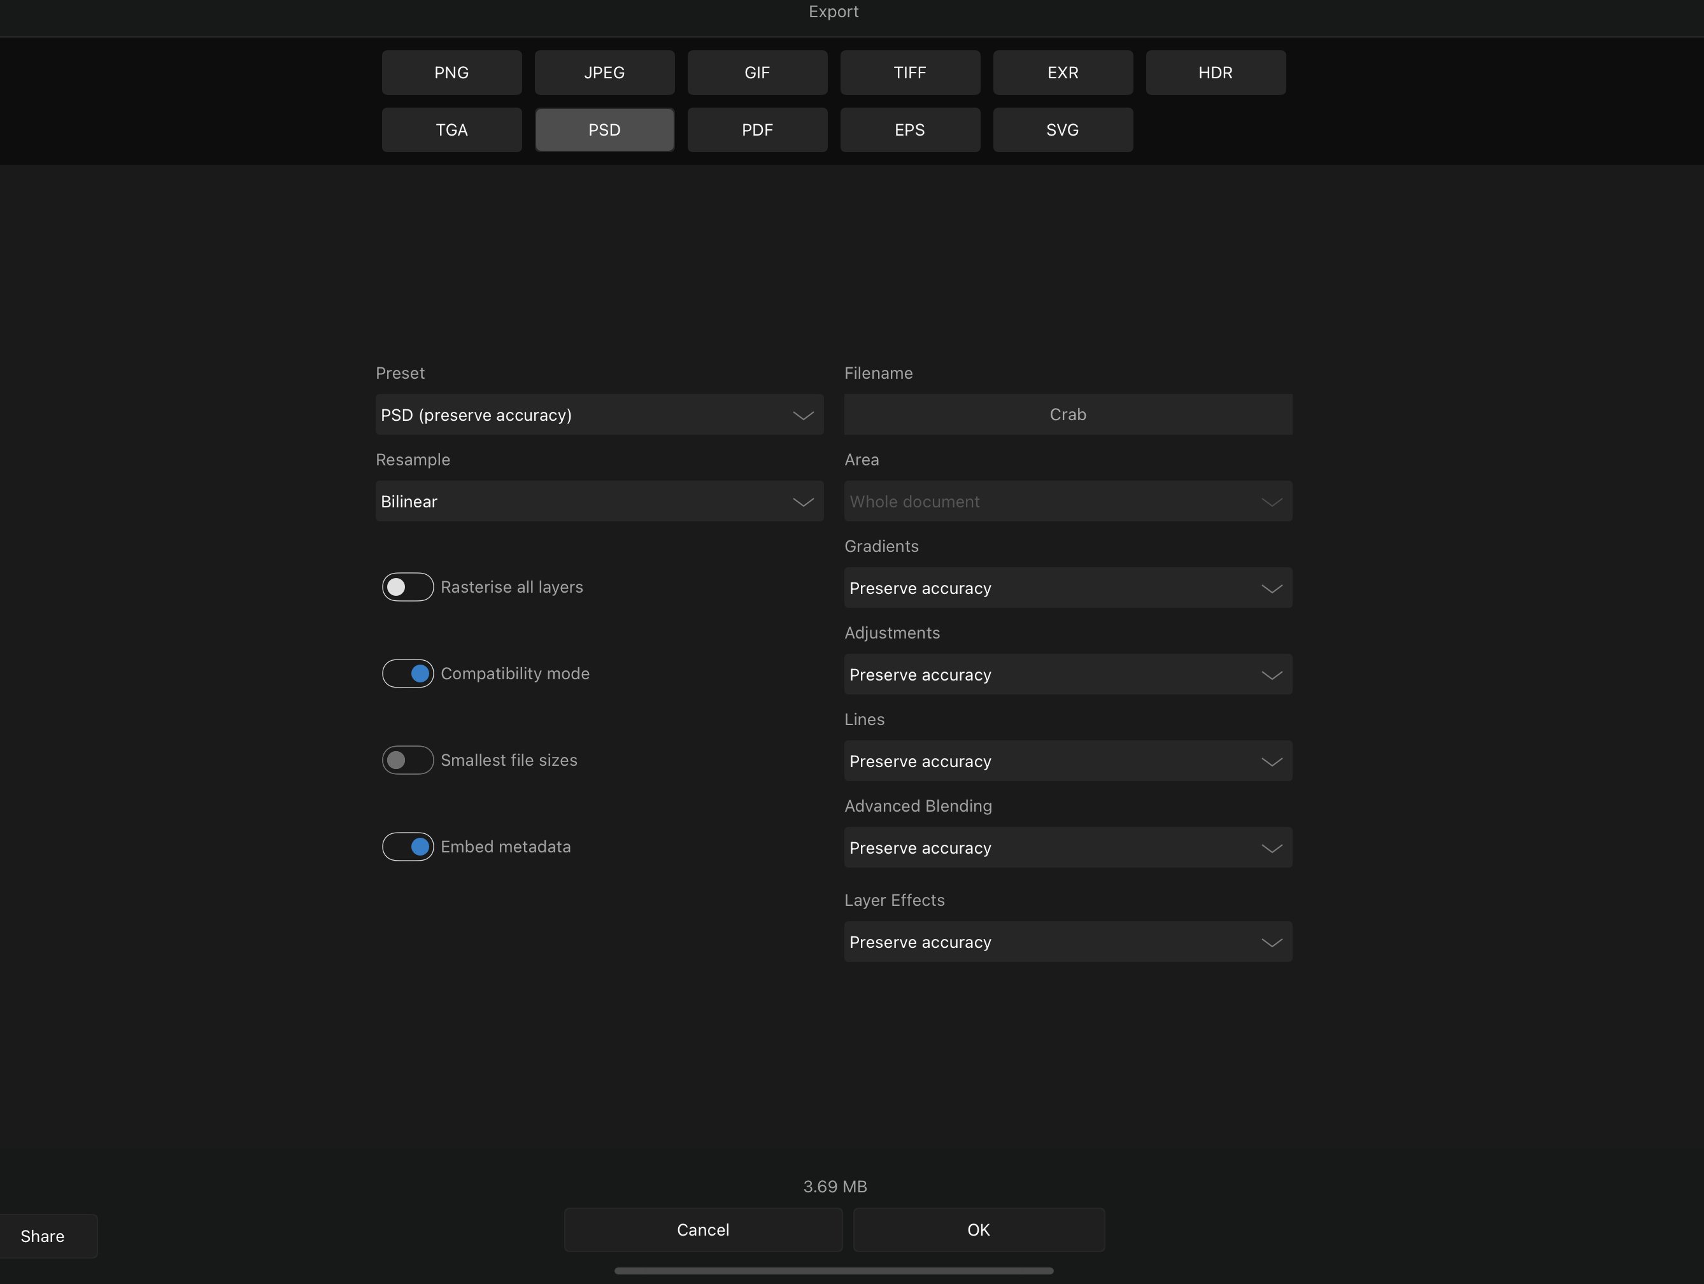The width and height of the screenshot is (1704, 1284).
Task: Select the PSD export format
Action: tap(605, 129)
